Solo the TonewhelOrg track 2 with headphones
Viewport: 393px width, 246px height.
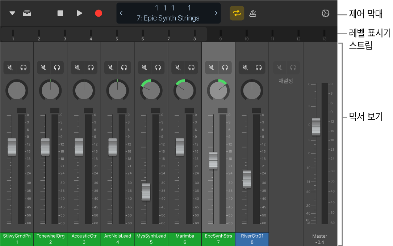click(x=57, y=68)
